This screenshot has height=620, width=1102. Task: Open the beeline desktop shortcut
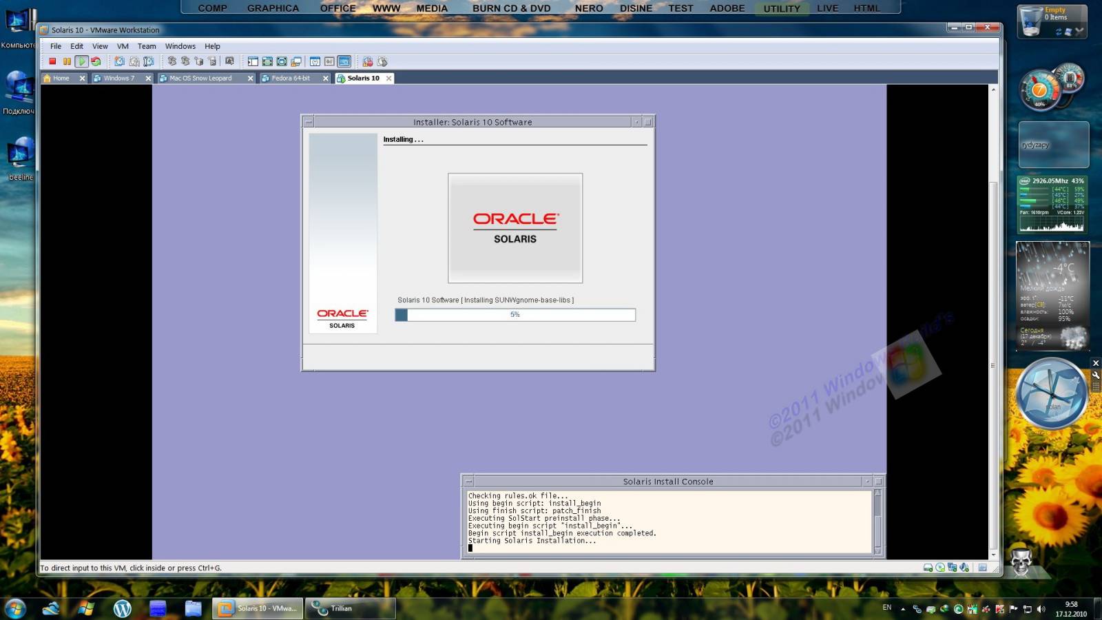coord(20,158)
